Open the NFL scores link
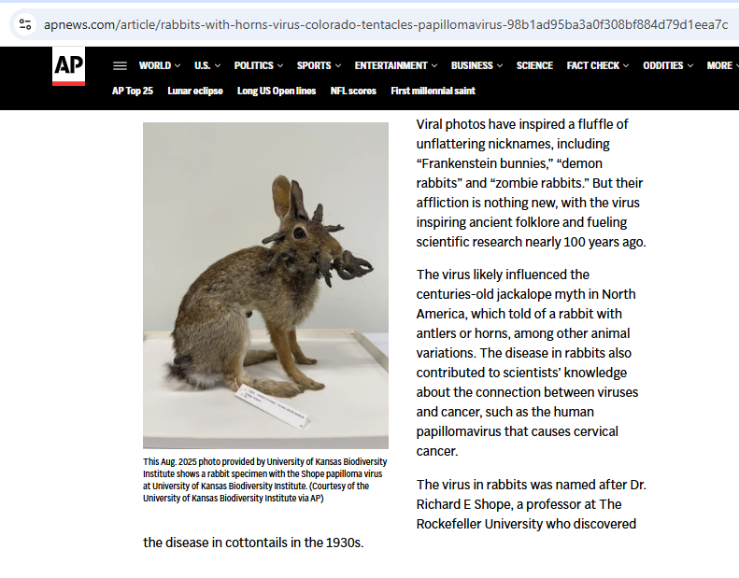Image resolution: width=739 pixels, height=578 pixels. [353, 91]
